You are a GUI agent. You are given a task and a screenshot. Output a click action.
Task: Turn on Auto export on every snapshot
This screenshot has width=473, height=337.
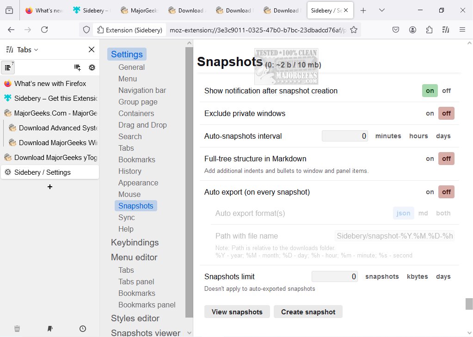click(x=430, y=192)
